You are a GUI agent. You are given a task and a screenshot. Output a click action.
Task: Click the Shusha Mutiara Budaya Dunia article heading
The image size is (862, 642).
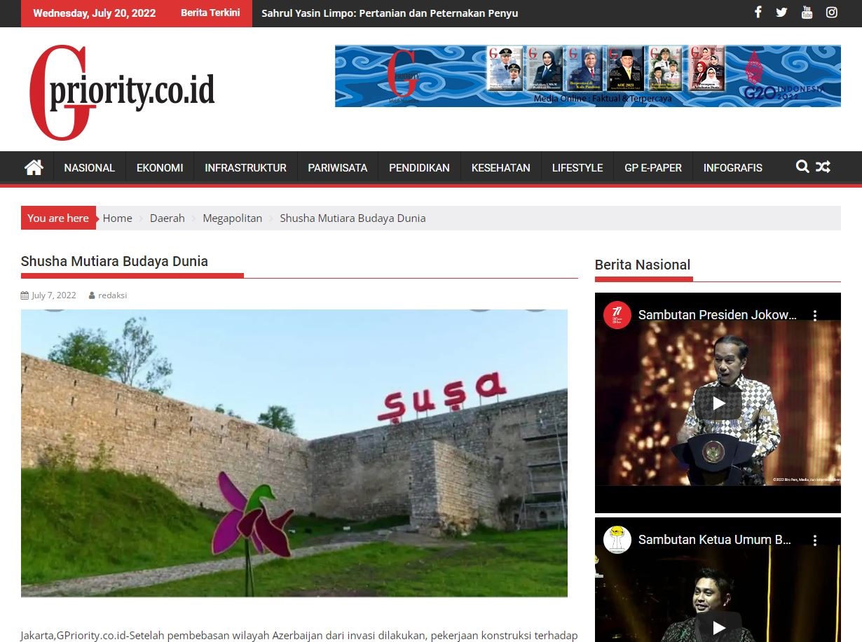(114, 261)
